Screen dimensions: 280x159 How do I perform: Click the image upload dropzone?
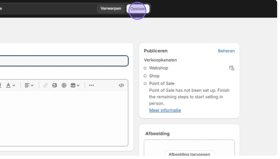click(x=189, y=148)
